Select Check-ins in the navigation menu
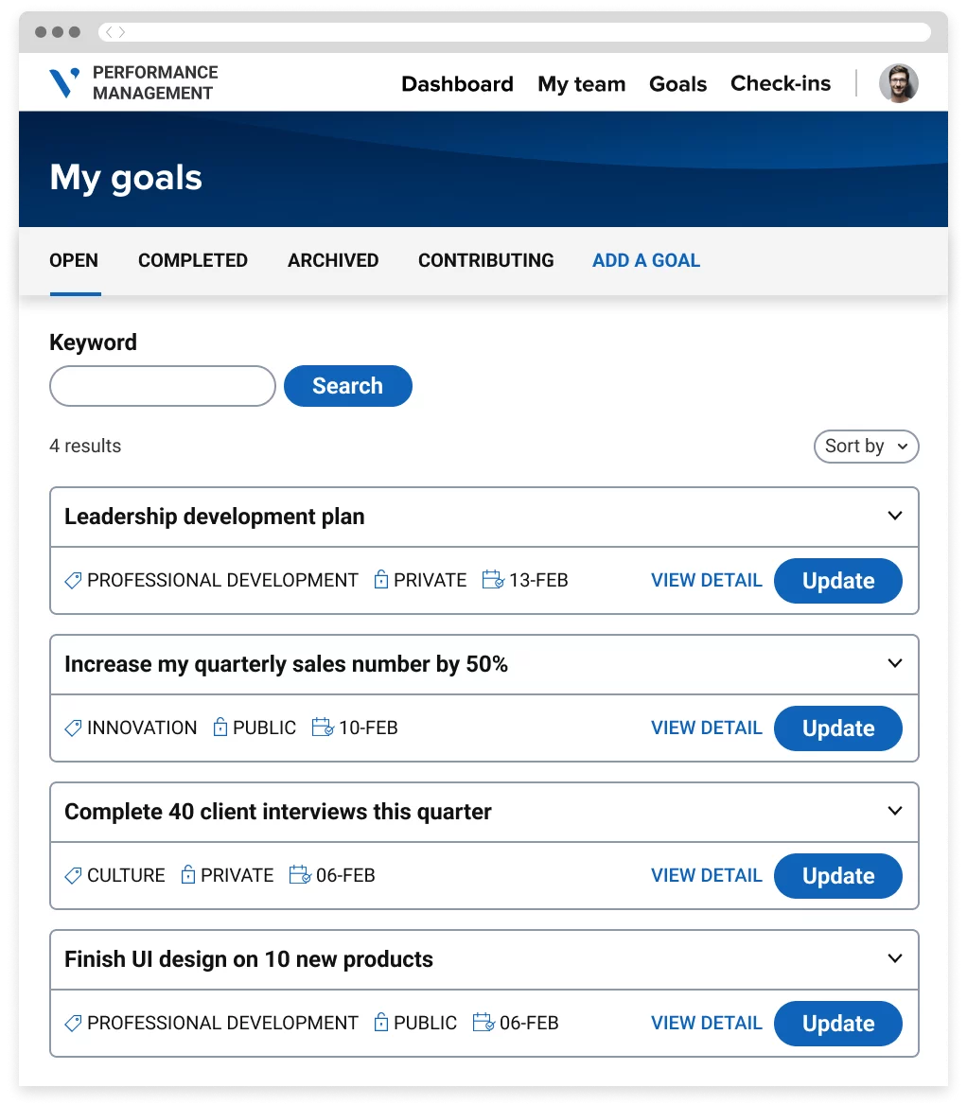The height and width of the screenshot is (1105, 967). (781, 83)
